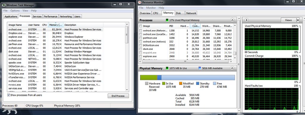This screenshot has width=305, height=115.
Task: Click the blue 5016 MB Available indicator
Action: 200,68
